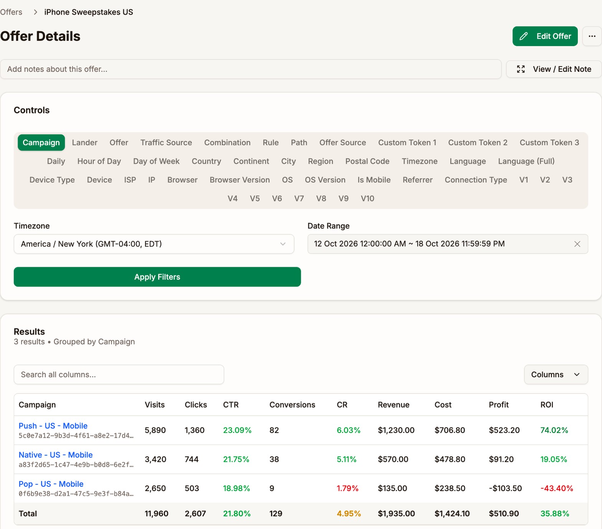Group results by Browser Version
602x529 pixels.
coord(240,180)
